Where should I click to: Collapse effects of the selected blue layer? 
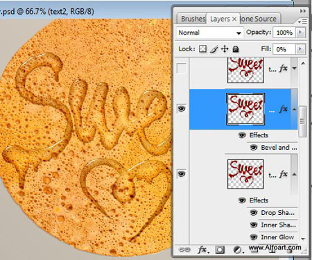click(294, 109)
